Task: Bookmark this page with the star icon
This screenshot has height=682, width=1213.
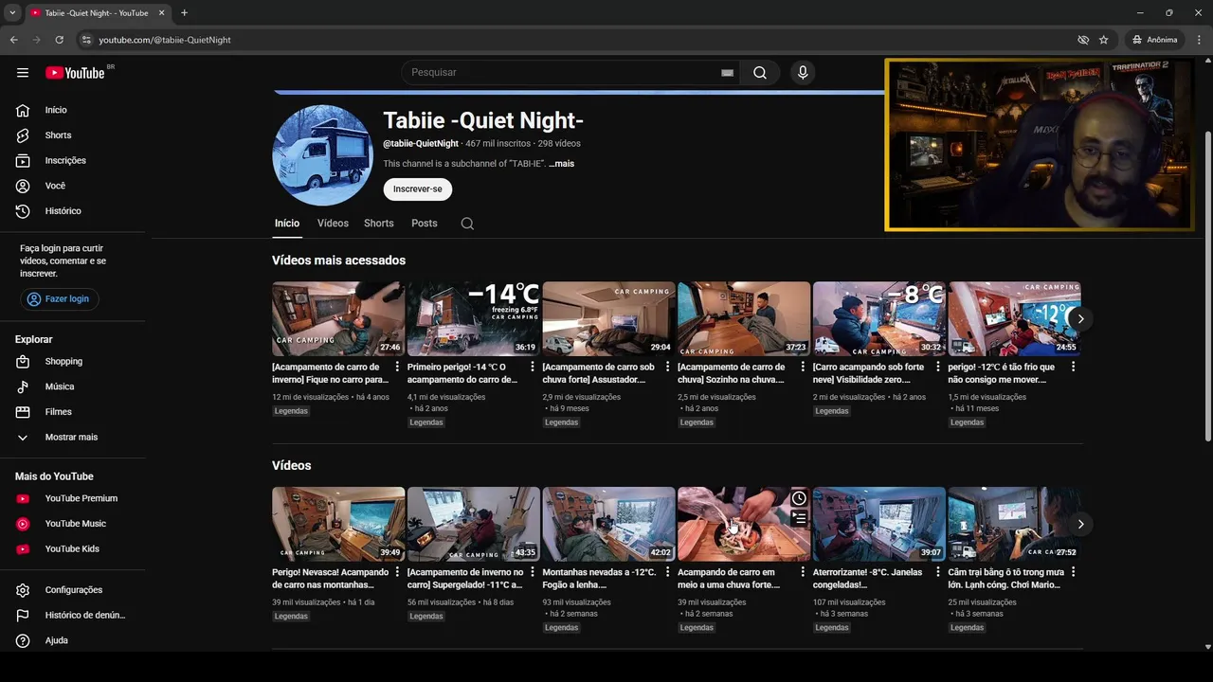Action: 1104,40
